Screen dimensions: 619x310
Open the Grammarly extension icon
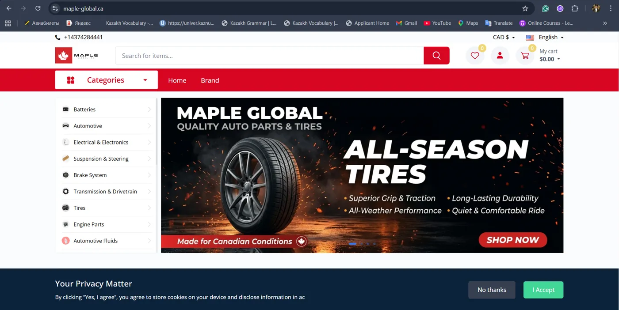(546, 8)
